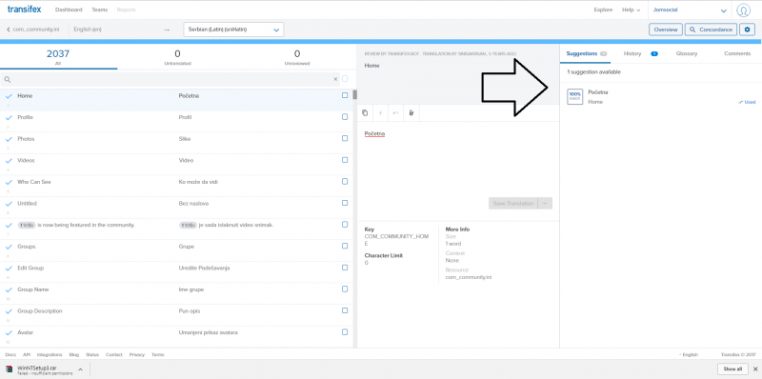Viewport: 762px width, 379px height.
Task: Show All 2037 strings filter
Action: (58, 57)
